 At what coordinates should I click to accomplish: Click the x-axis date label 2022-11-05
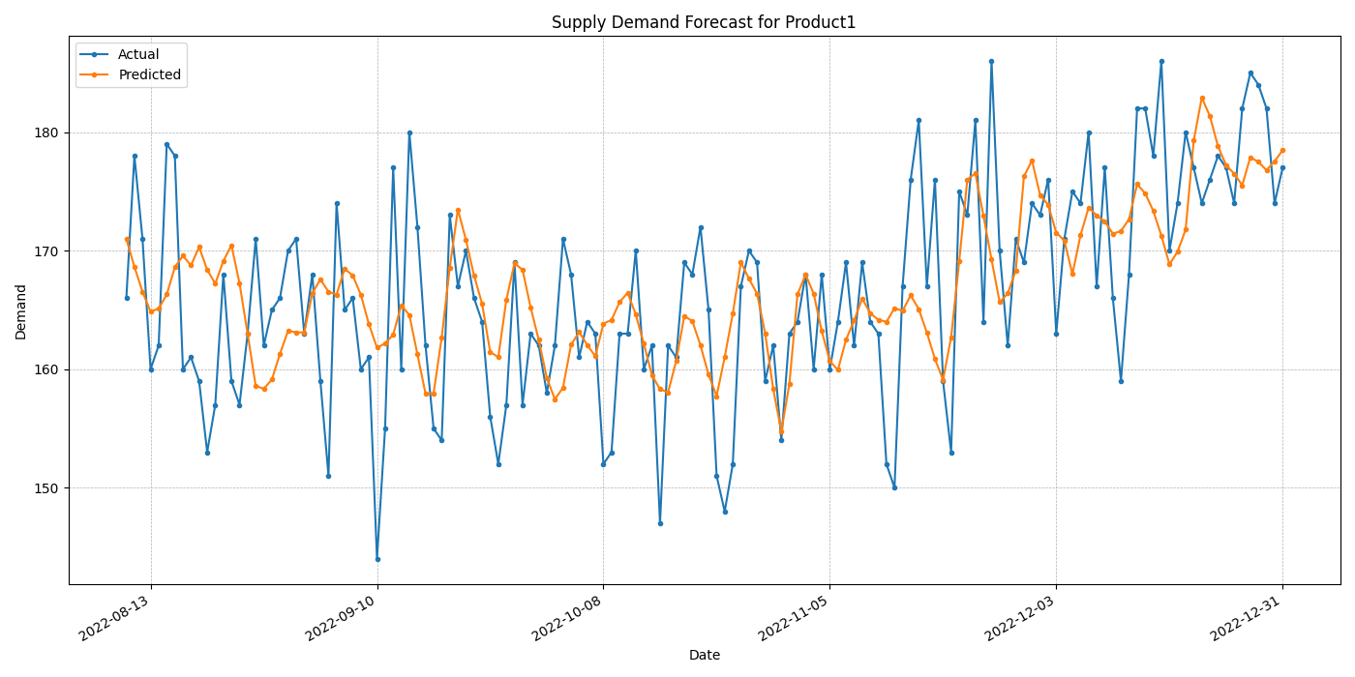[x=794, y=617]
